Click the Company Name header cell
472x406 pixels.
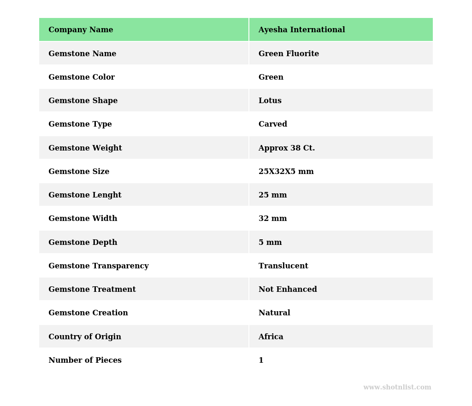(81, 30)
